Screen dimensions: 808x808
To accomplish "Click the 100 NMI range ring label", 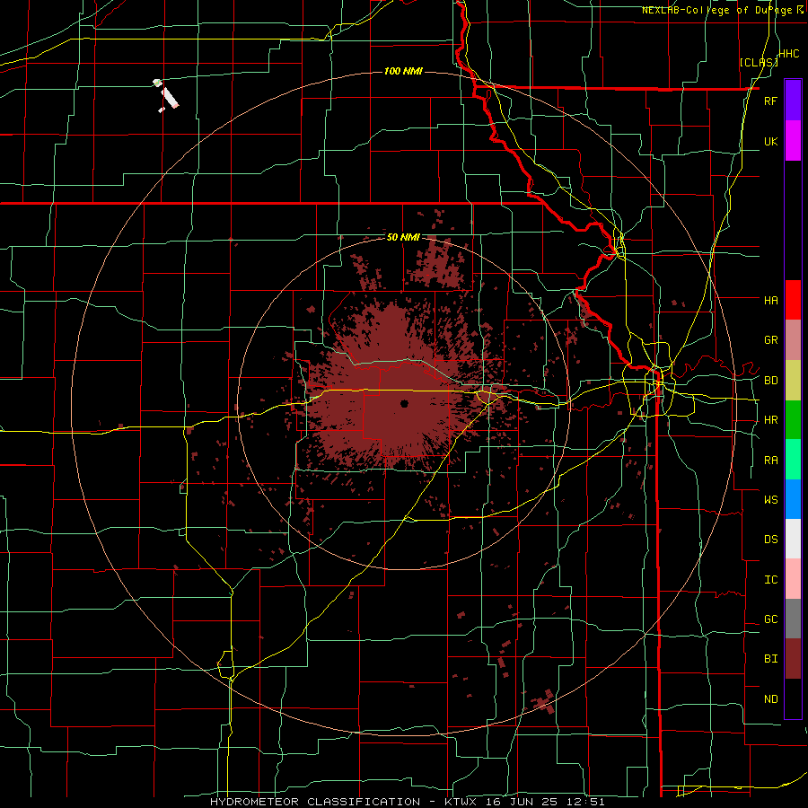I will tap(403, 71).
